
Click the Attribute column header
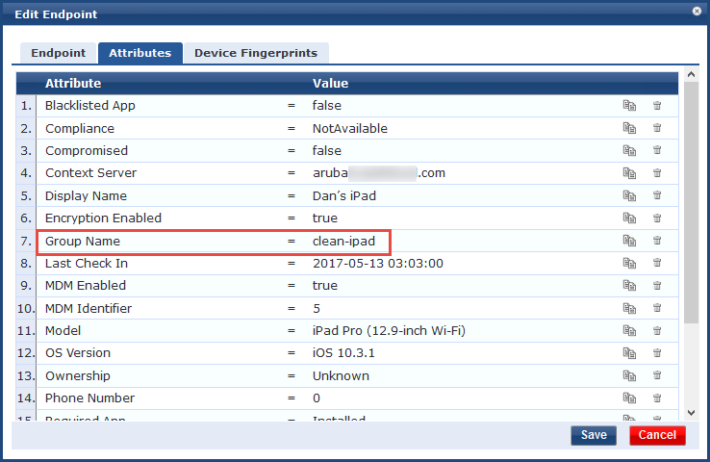pos(73,84)
